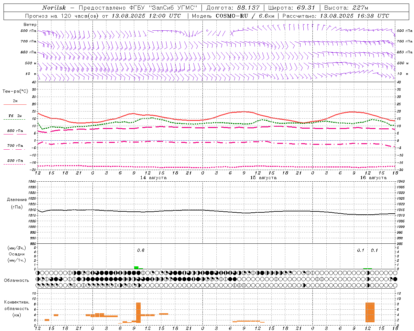Click the green precipitation bar on 14 августа
This screenshot has height=331, width=414.
[x=136, y=268]
